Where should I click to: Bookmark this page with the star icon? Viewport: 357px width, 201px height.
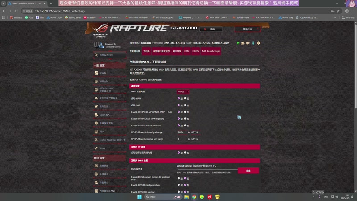[x=338, y=11]
